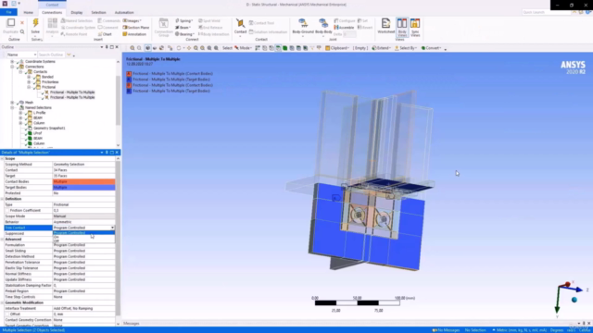Viewport: 593px width, 333px height.
Task: Click No Messages in the status bar
Action: click(x=446, y=330)
